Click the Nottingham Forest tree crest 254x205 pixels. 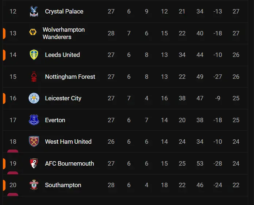pos(34,77)
